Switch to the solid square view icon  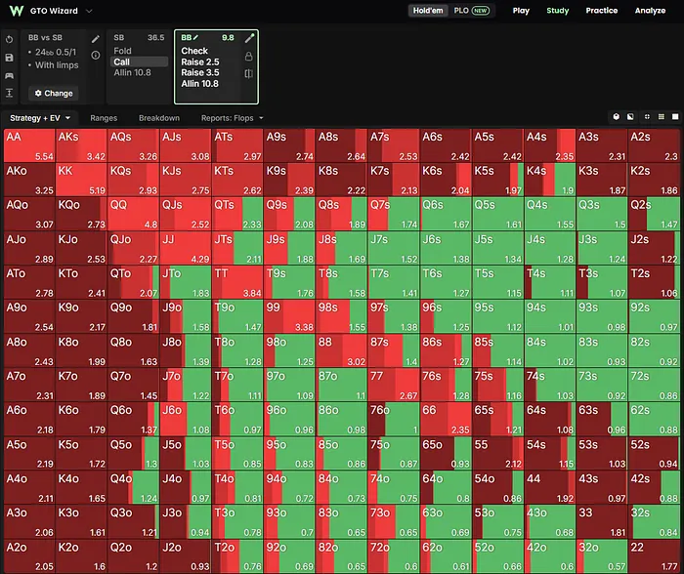coord(675,117)
